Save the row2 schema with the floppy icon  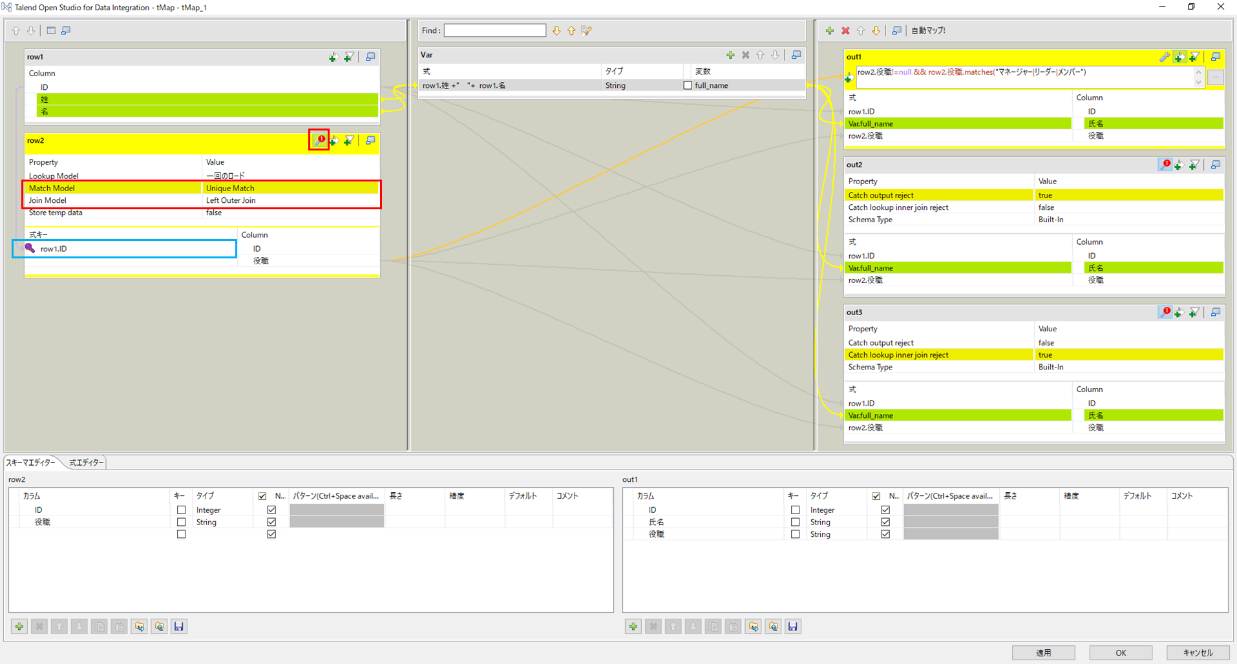pos(179,626)
